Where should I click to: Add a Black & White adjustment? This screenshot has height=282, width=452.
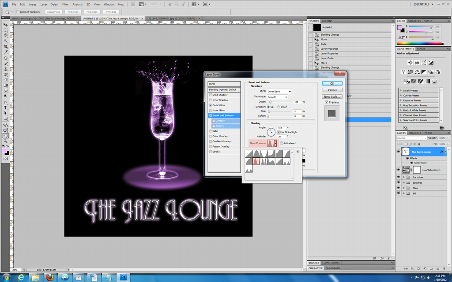pyautogui.click(x=424, y=72)
